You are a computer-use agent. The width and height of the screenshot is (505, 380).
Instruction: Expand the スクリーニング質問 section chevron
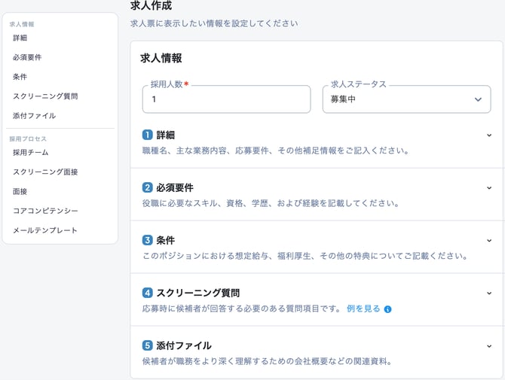coord(489,293)
